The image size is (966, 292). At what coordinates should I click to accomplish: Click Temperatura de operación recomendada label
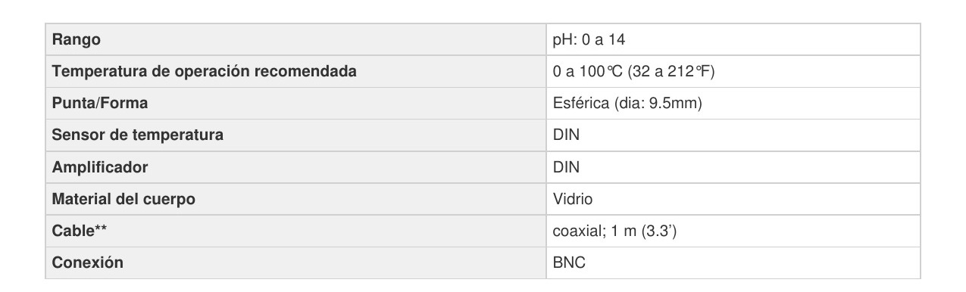(204, 72)
